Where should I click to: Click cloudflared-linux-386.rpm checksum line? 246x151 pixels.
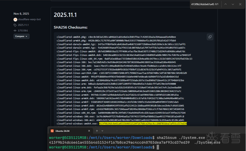119,69
